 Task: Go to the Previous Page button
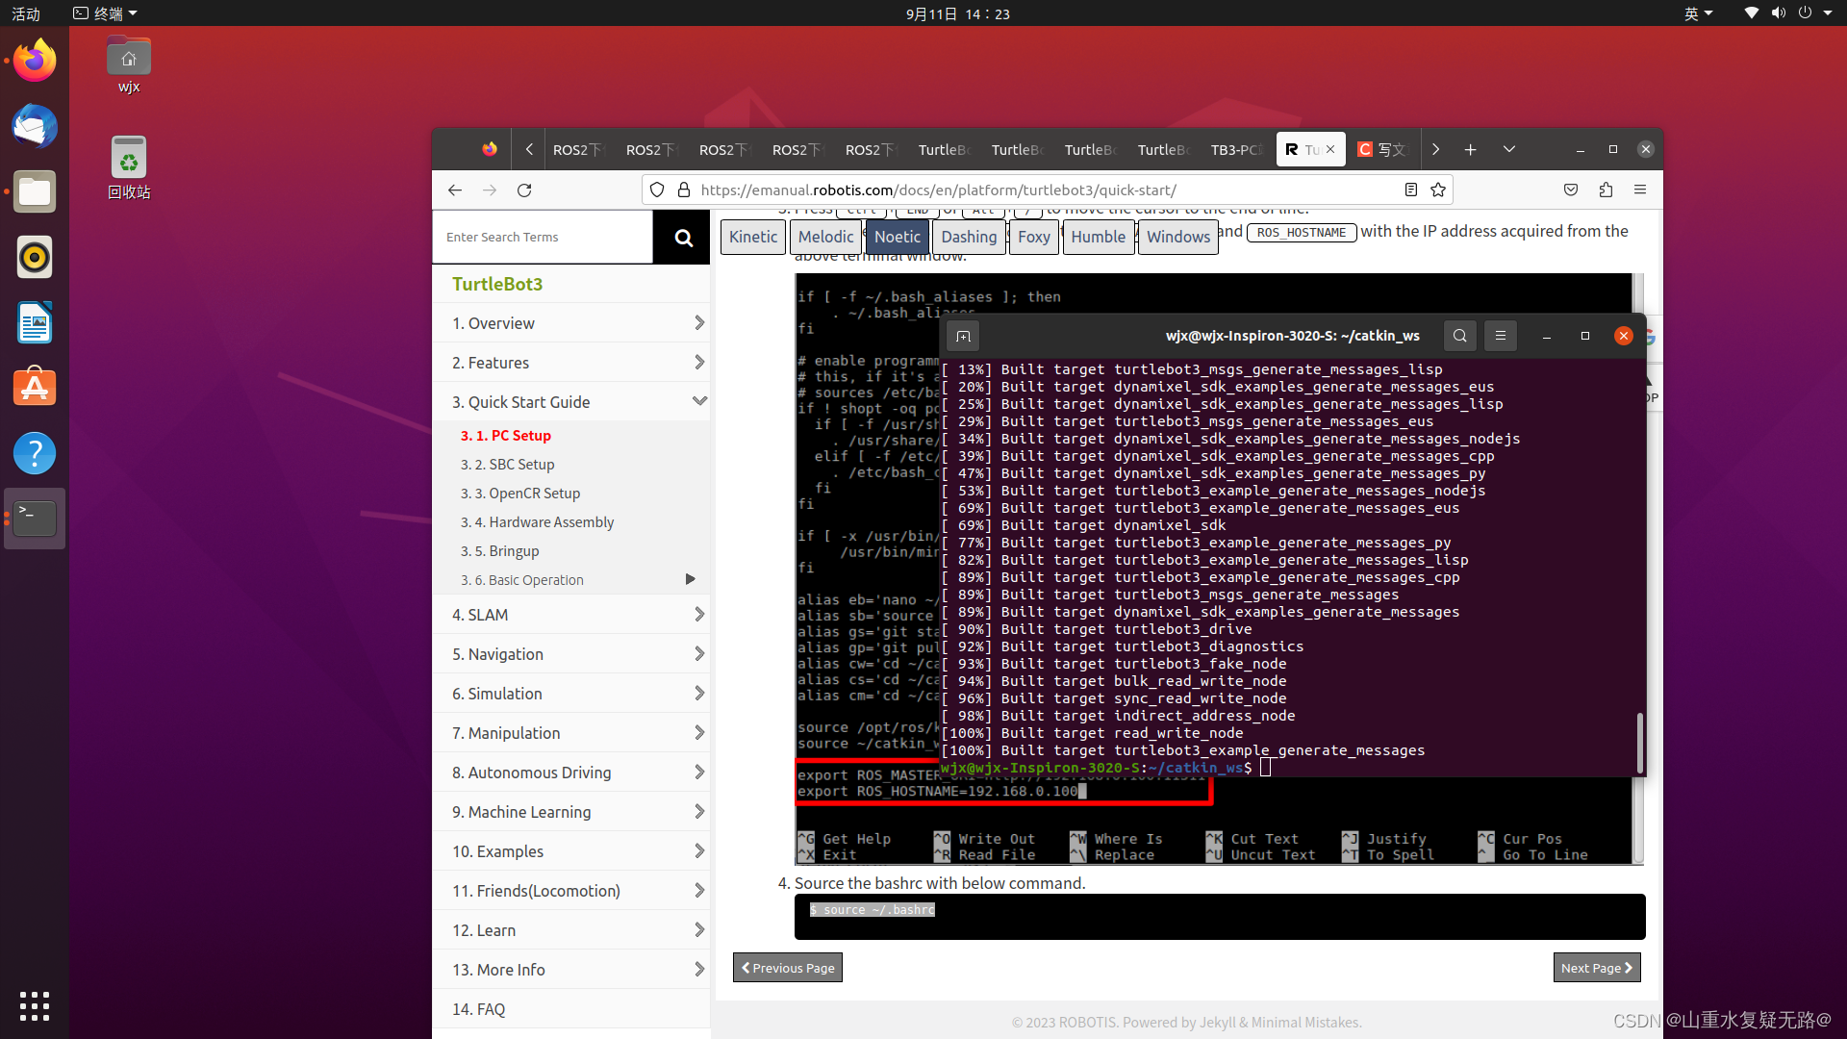pyautogui.click(x=788, y=968)
